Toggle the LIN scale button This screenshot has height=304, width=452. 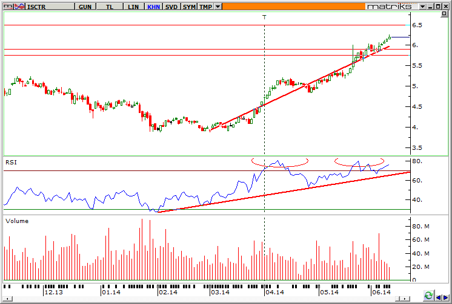[133, 6]
